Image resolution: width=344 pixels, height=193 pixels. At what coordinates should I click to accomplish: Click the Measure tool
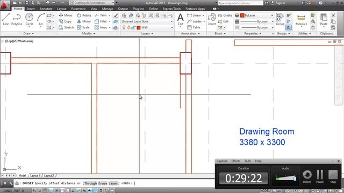[x=301, y=20]
